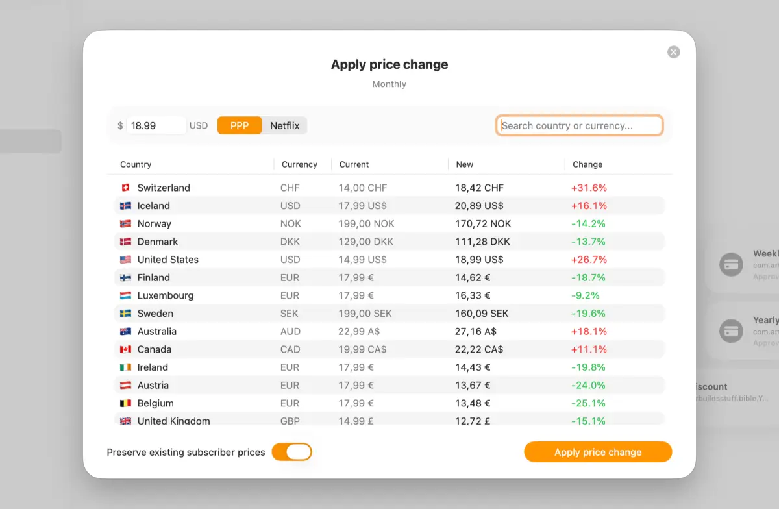Click the Denmark flag icon
Viewport: 779px width, 509px height.
pyautogui.click(x=126, y=242)
